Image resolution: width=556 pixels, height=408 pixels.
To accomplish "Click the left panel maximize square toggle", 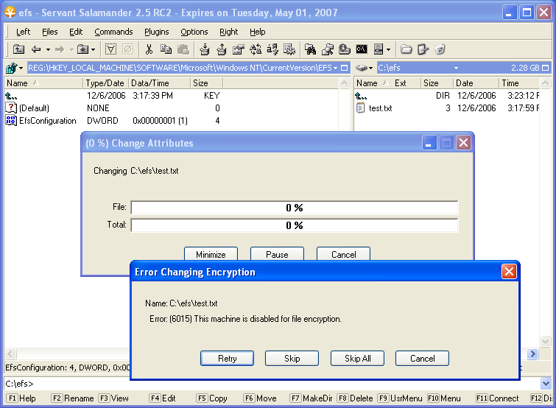I will coord(344,68).
